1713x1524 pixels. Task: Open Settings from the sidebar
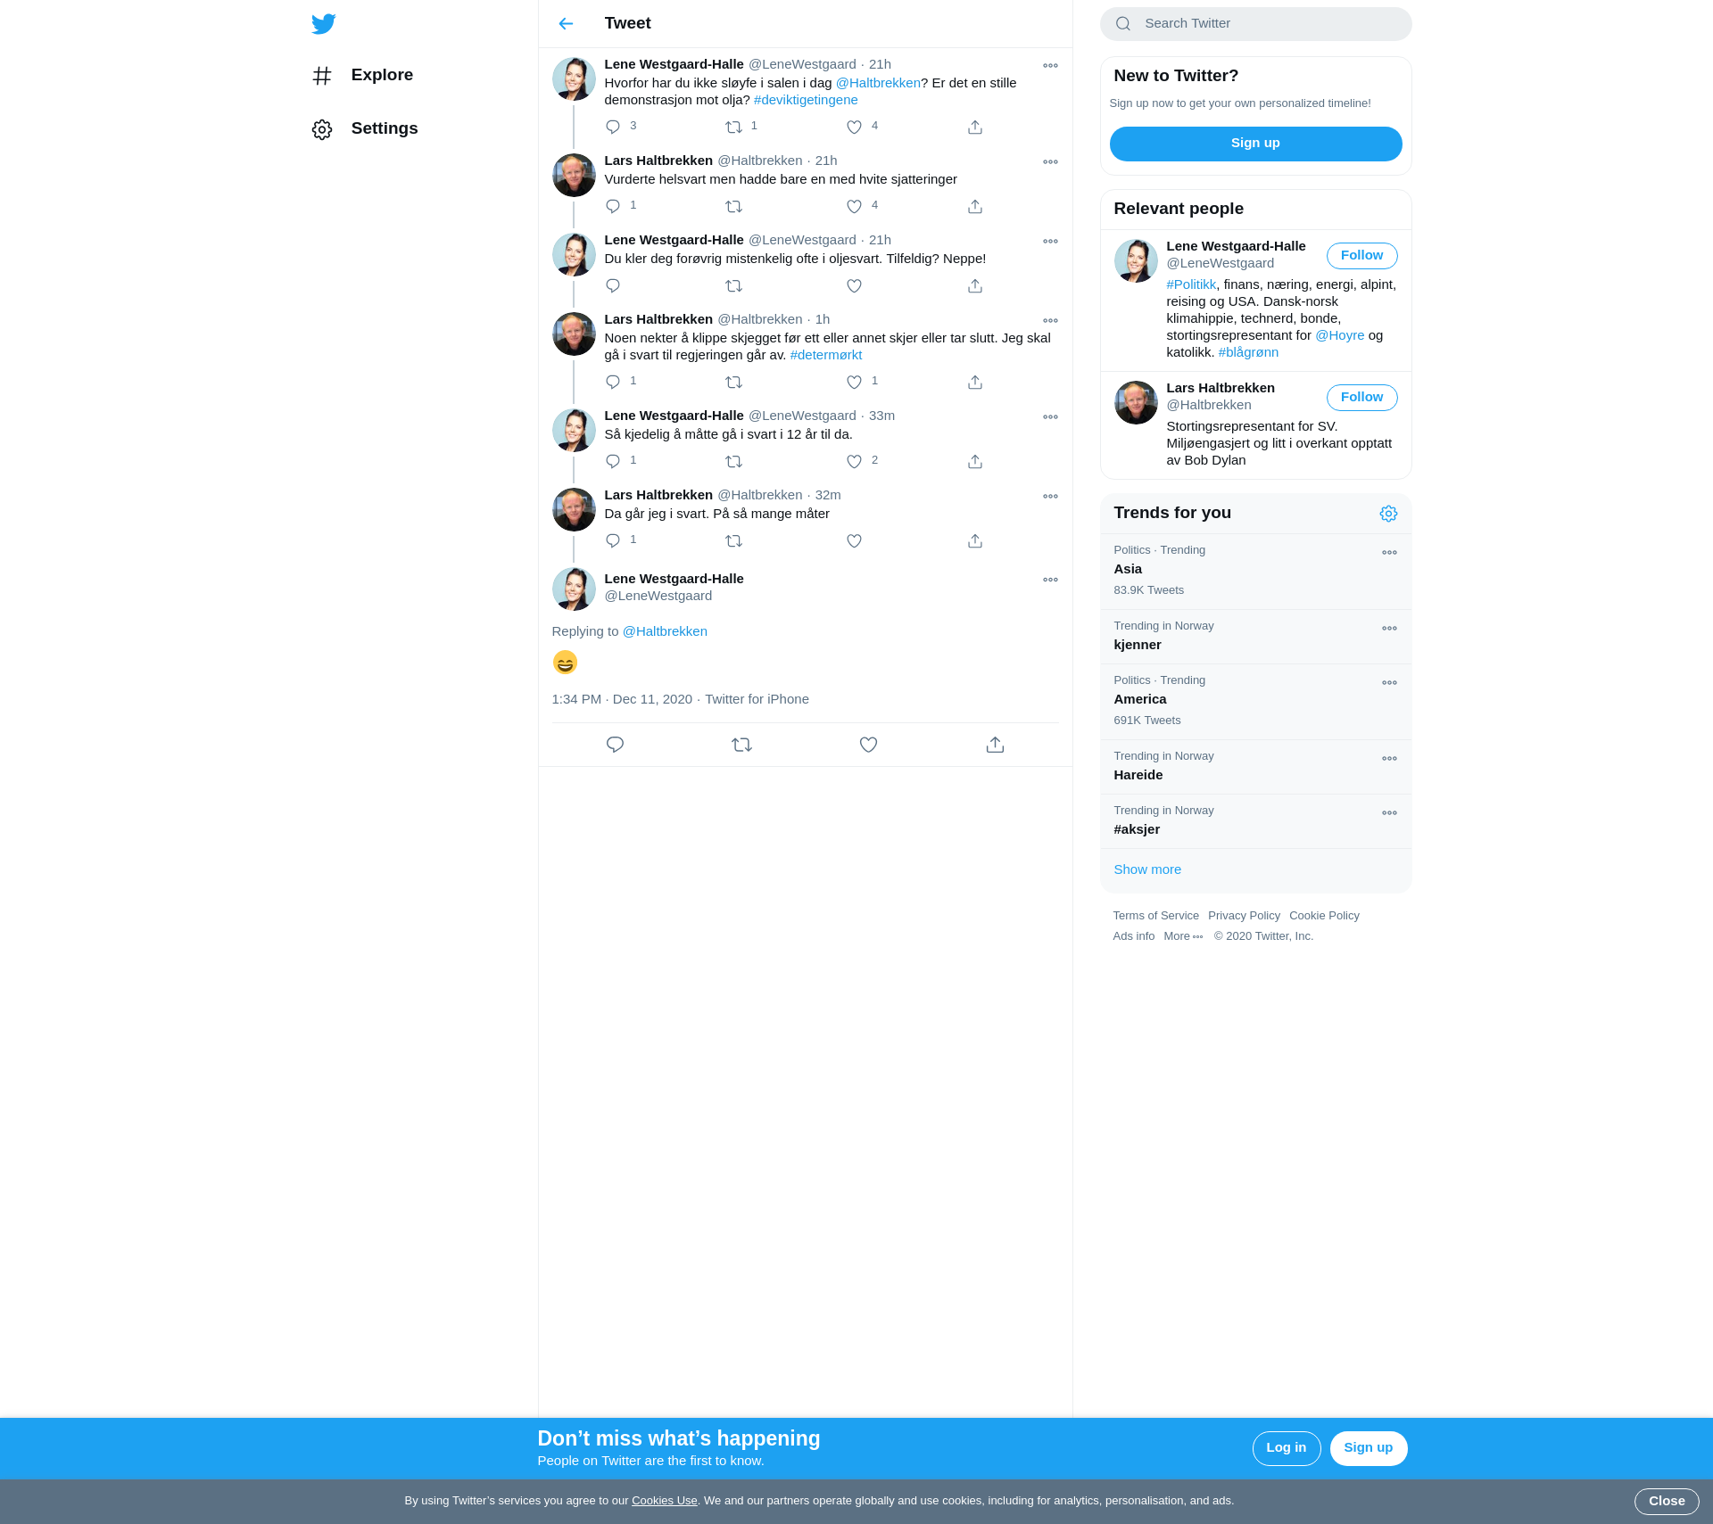pos(365,129)
